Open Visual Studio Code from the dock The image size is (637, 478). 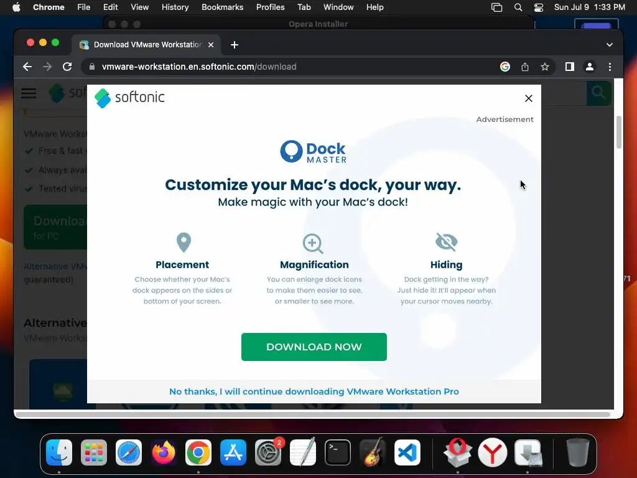pyautogui.click(x=407, y=452)
